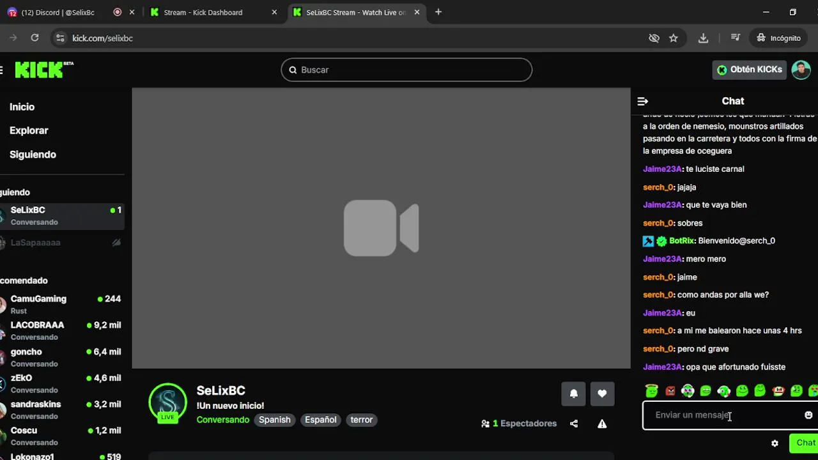Screen dimensions: 818x460
Task: Open a new browser tab
Action: click(x=438, y=12)
